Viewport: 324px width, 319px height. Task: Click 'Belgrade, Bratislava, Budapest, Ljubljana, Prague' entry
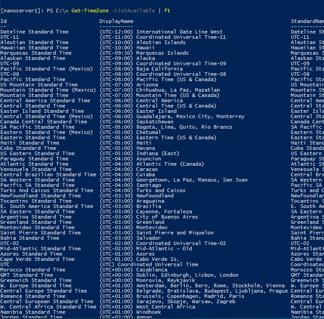[212, 291]
